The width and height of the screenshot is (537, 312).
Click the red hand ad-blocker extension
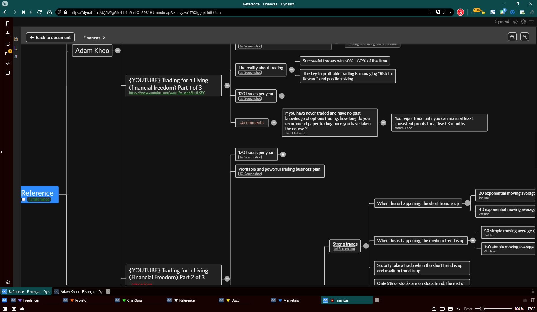click(x=460, y=12)
